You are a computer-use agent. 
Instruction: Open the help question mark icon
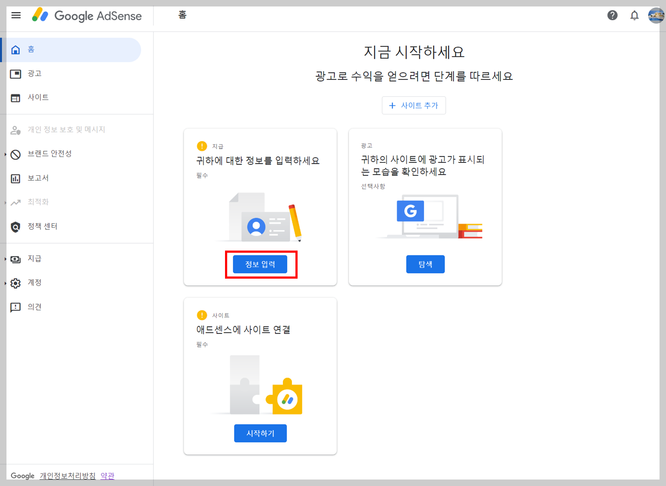click(612, 16)
